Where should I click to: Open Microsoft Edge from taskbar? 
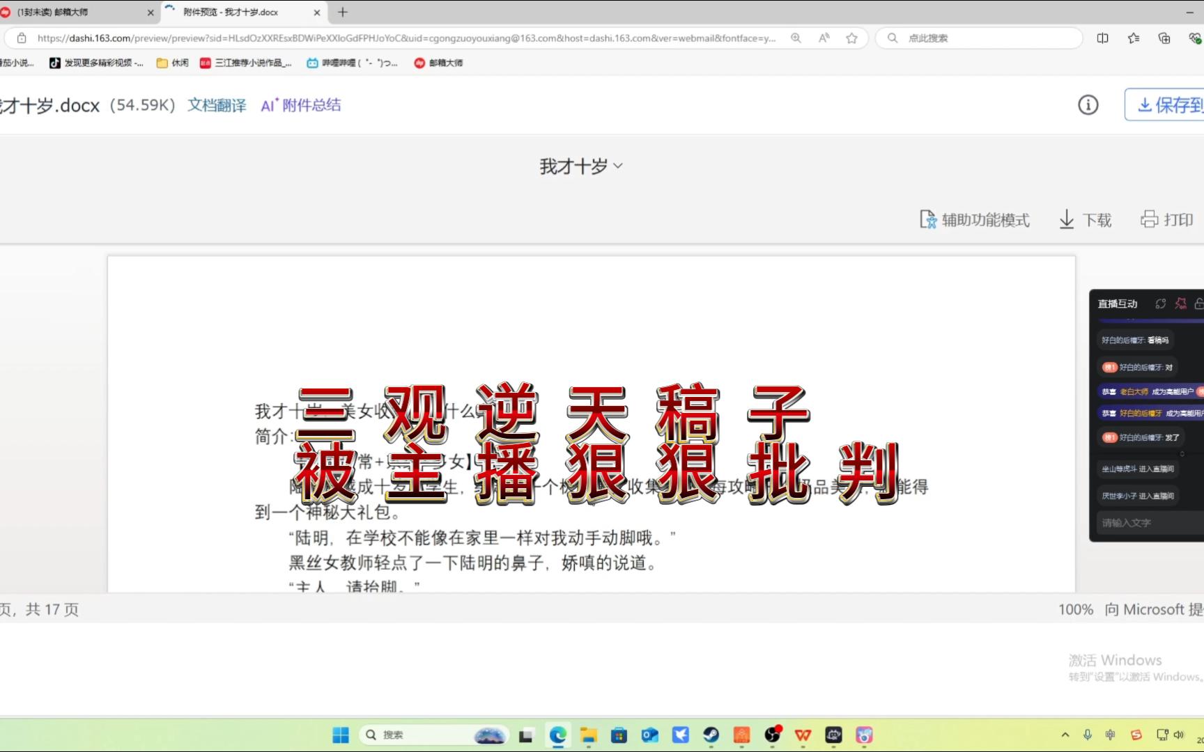tap(557, 735)
